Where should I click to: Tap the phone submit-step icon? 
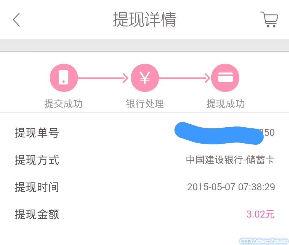coord(64,78)
